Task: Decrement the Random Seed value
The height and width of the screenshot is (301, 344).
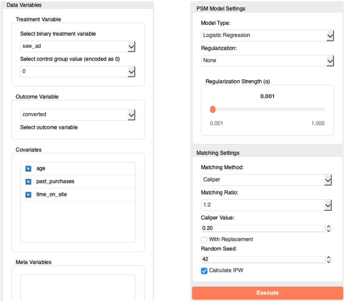Action: pyautogui.click(x=329, y=262)
